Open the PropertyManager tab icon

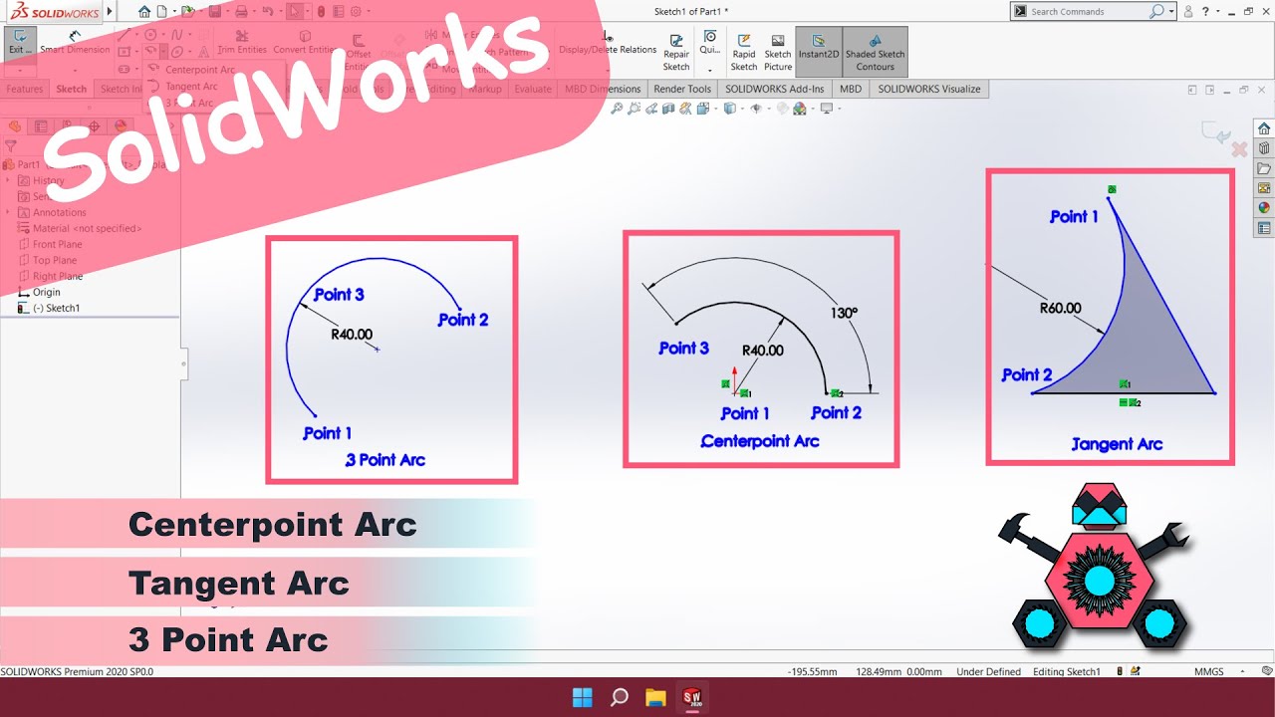(41, 126)
